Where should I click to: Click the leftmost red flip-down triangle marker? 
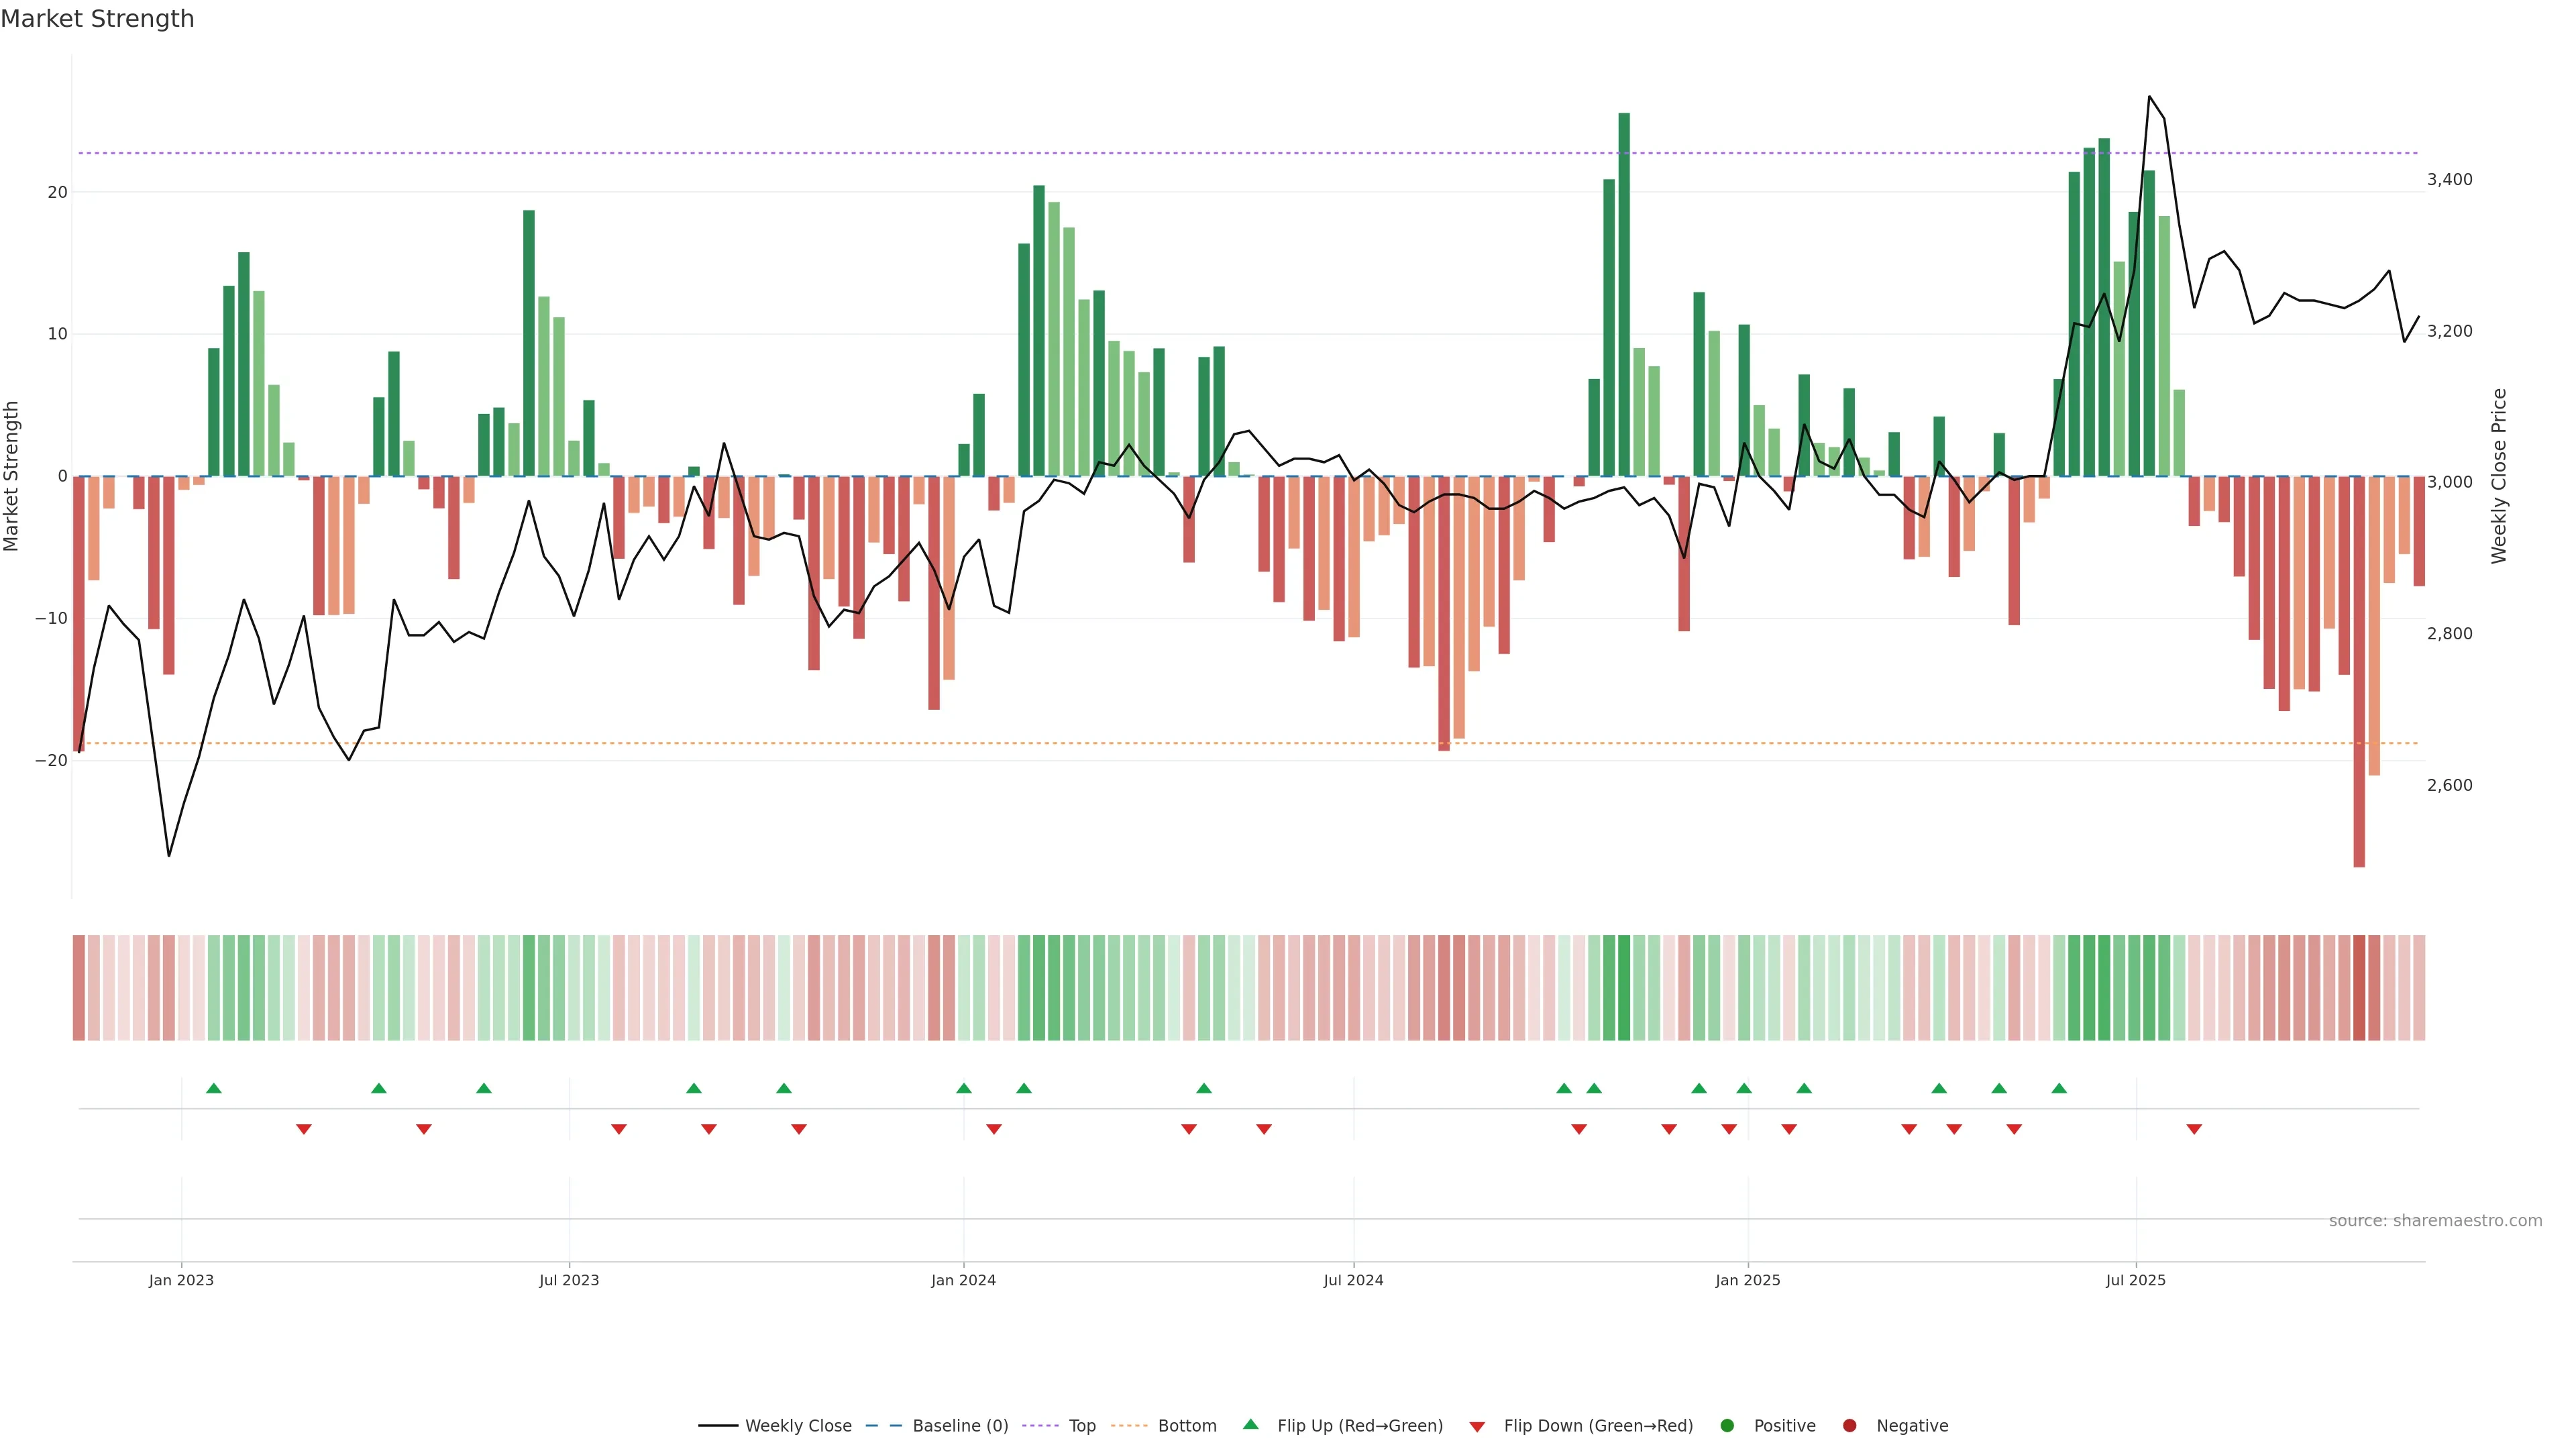tap(304, 1129)
